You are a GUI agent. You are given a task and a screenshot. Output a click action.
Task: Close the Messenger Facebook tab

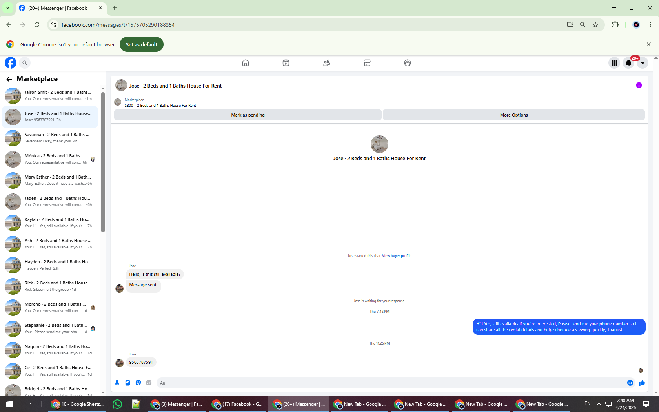(x=100, y=8)
